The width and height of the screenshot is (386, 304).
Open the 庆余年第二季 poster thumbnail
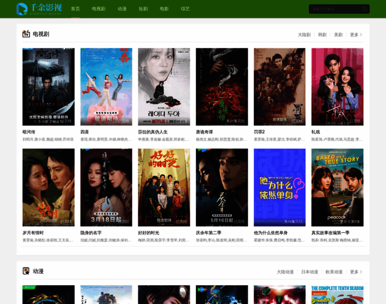(222, 187)
